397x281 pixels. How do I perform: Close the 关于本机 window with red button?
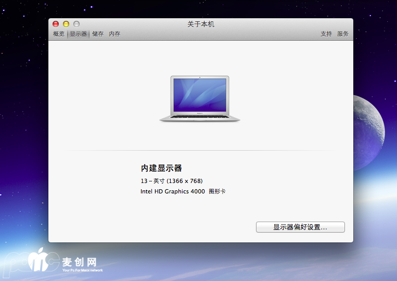click(56, 24)
